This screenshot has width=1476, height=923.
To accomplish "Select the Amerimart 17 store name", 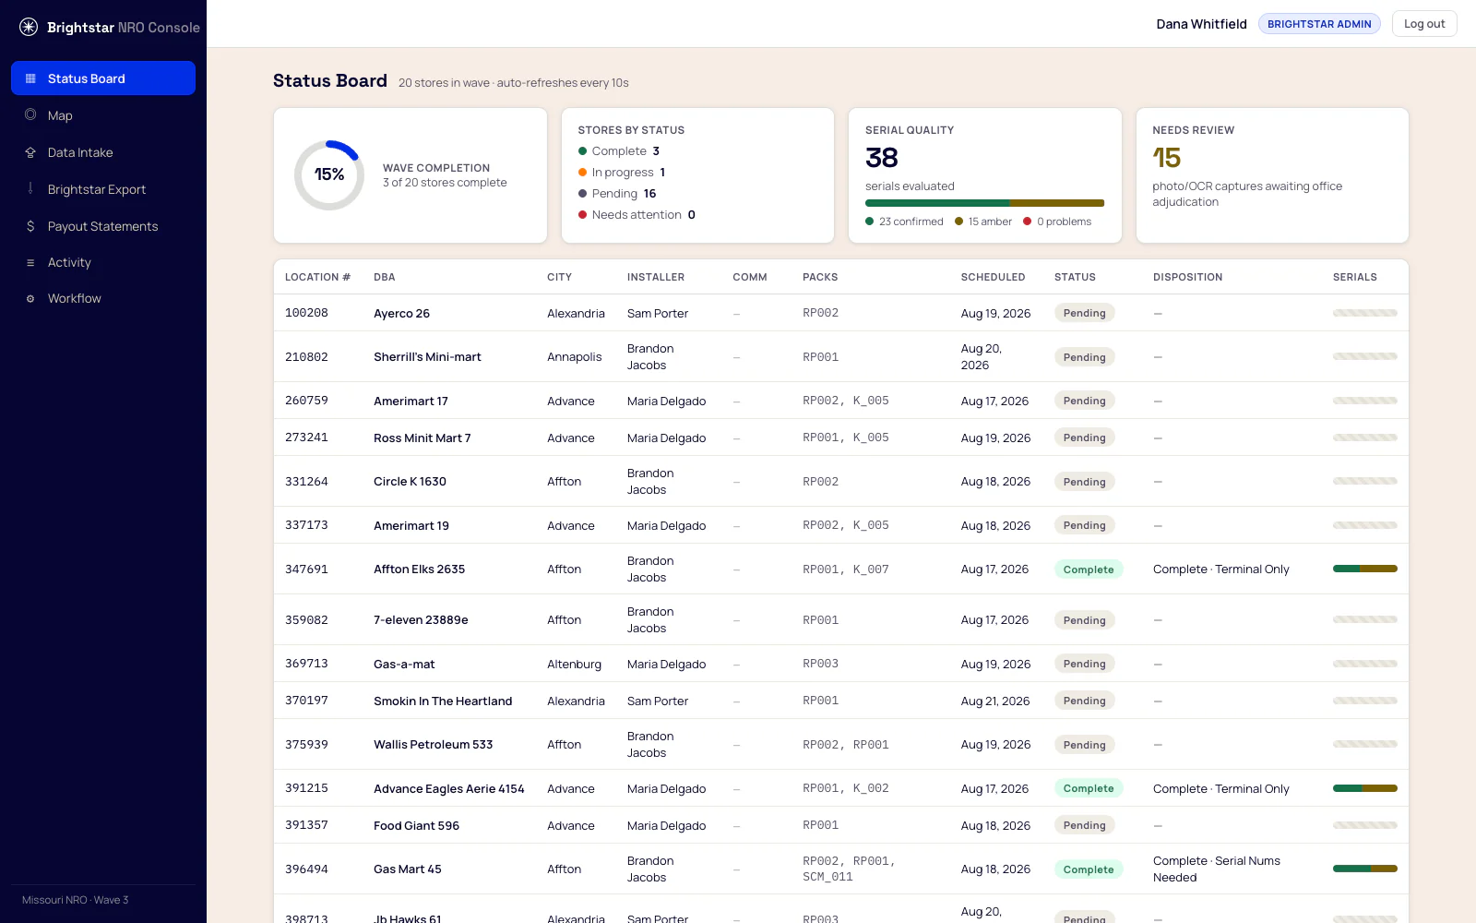I will tap(411, 402).
